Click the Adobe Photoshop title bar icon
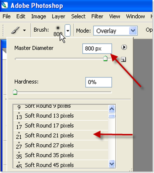Image resolution: width=154 pixels, height=173 pixels. pos(4,5)
